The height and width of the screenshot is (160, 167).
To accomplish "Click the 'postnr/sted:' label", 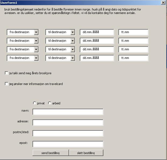I will (21, 132).
